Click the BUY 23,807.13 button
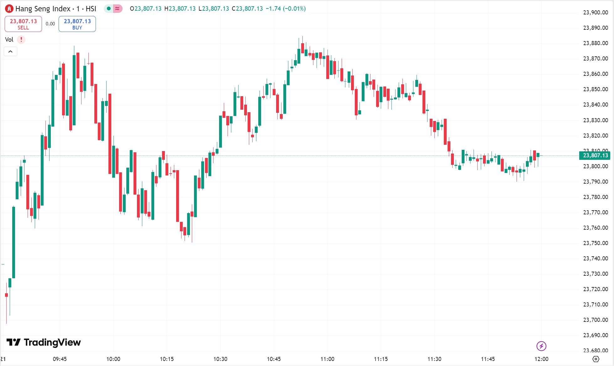 (x=77, y=24)
